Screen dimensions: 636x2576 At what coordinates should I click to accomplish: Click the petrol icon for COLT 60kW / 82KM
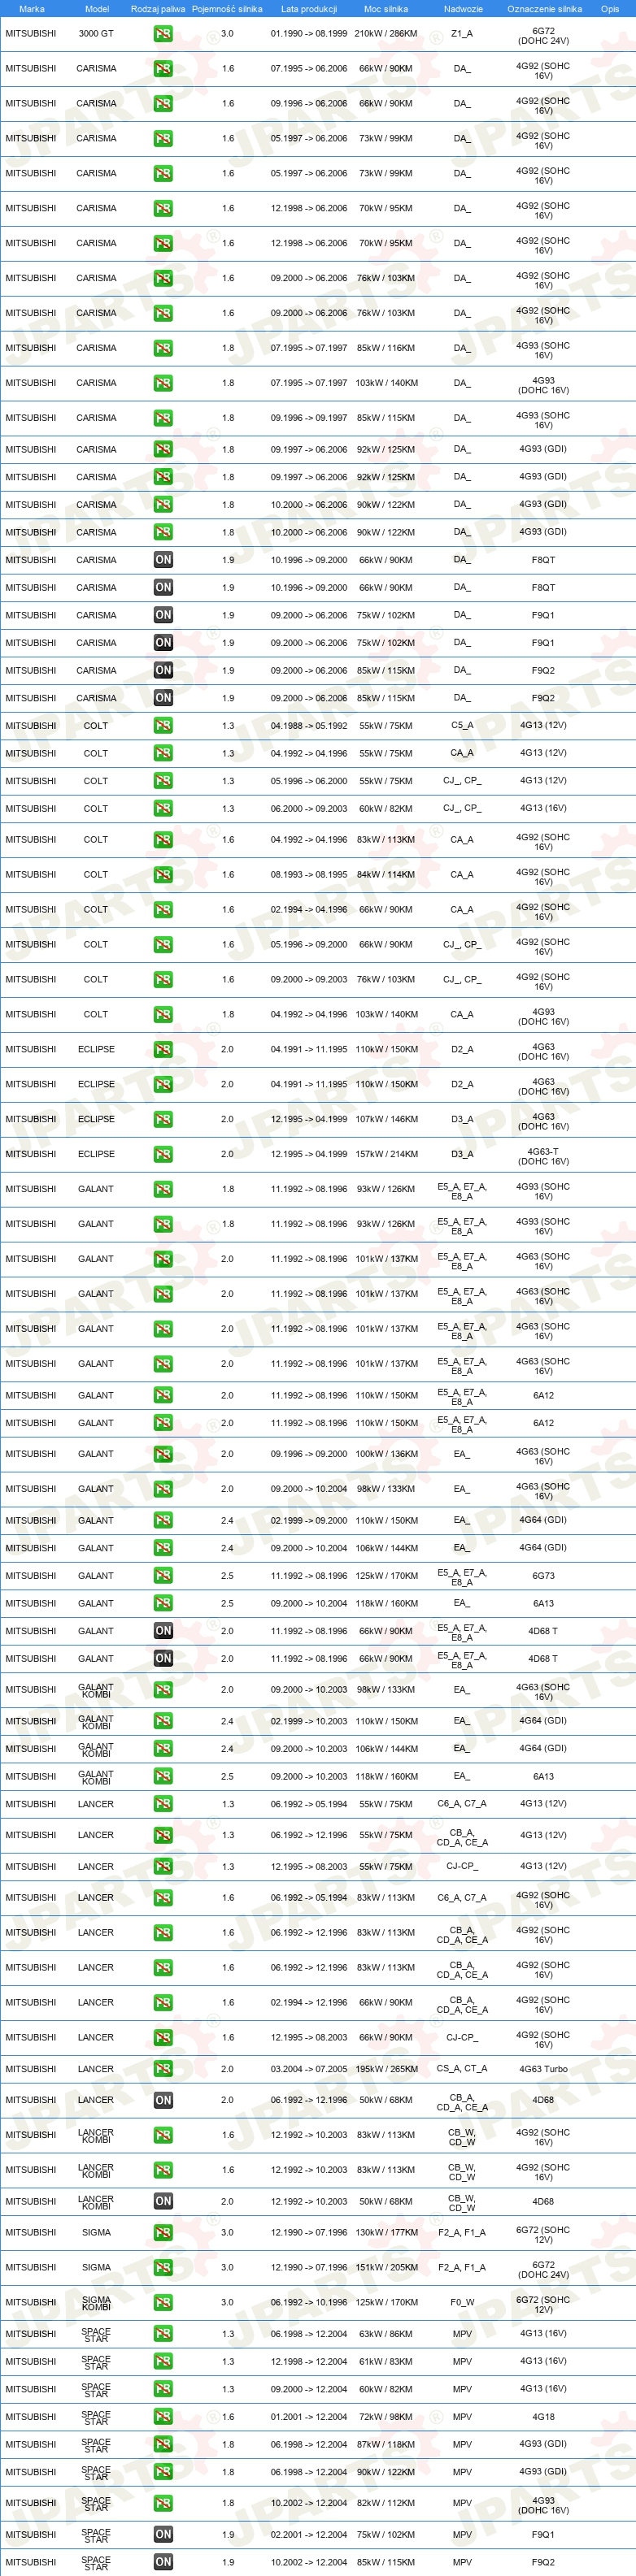[163, 808]
